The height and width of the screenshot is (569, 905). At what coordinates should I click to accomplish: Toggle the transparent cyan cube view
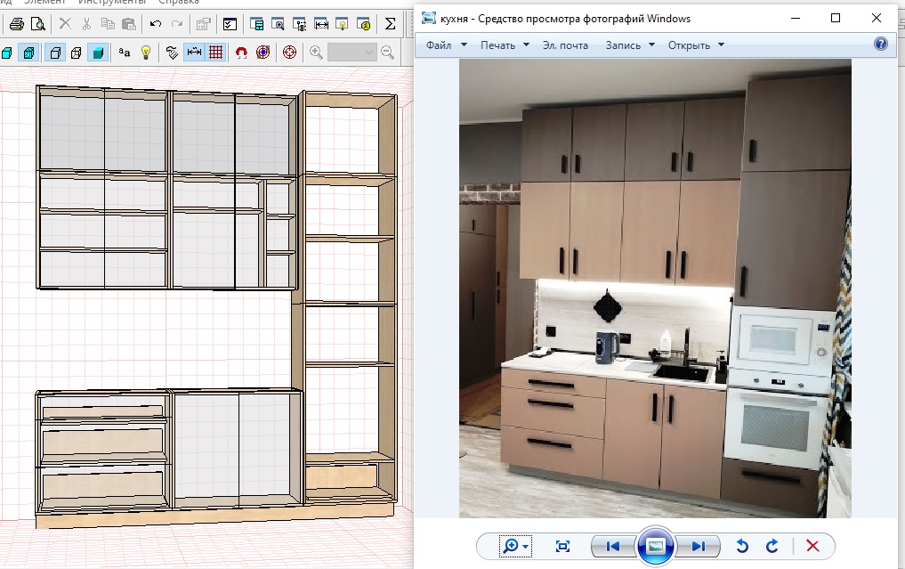(28, 53)
